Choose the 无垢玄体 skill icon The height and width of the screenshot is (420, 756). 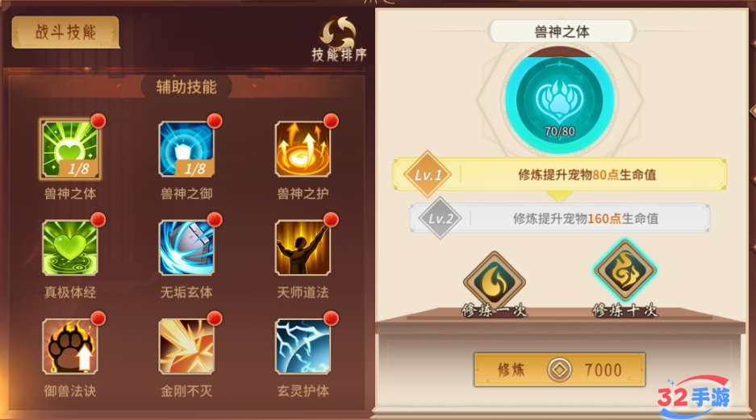click(x=186, y=247)
